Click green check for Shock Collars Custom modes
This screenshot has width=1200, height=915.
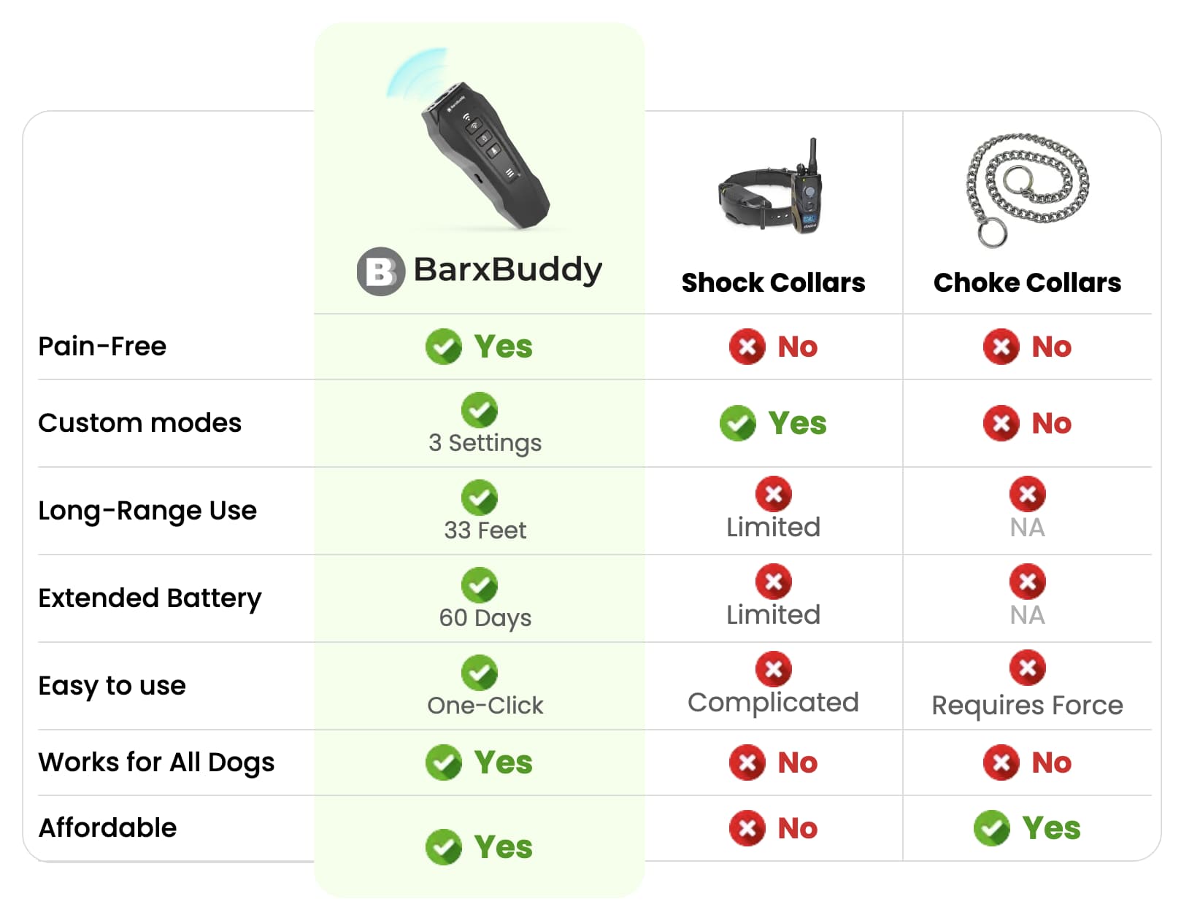(x=738, y=423)
